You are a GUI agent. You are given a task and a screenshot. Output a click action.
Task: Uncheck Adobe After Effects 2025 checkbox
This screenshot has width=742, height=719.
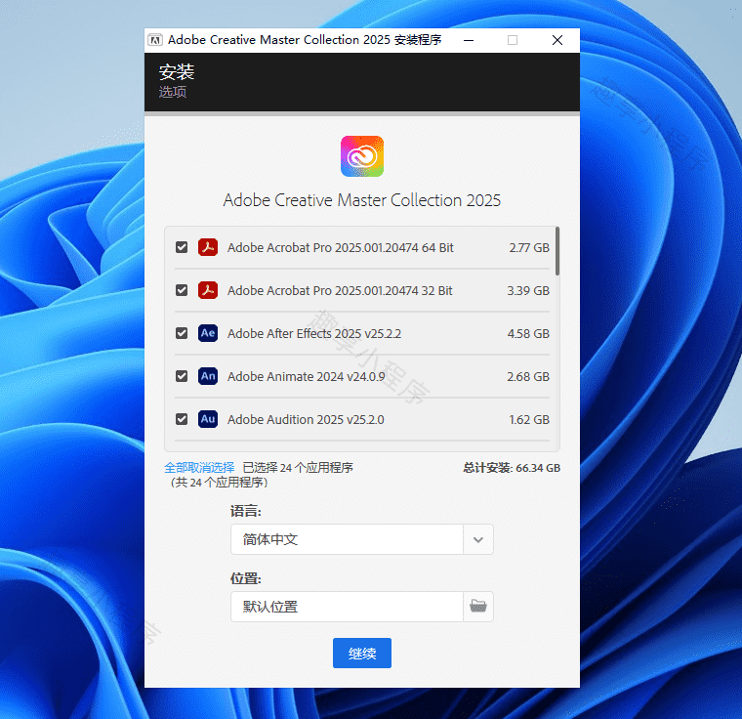[x=182, y=333]
